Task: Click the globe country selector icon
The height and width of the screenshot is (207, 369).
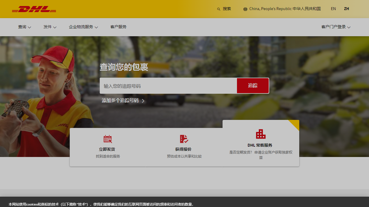Action: pyautogui.click(x=245, y=9)
